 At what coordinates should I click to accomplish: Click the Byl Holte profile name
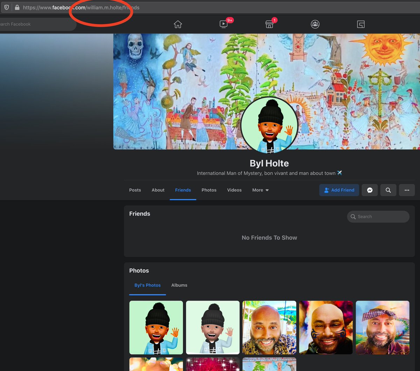(x=269, y=163)
